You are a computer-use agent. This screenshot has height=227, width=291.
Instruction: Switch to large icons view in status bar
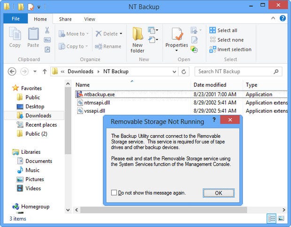[x=281, y=219]
